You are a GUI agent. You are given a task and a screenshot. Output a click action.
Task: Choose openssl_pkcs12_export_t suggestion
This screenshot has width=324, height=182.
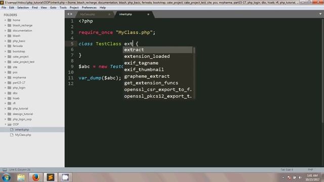[157, 96]
